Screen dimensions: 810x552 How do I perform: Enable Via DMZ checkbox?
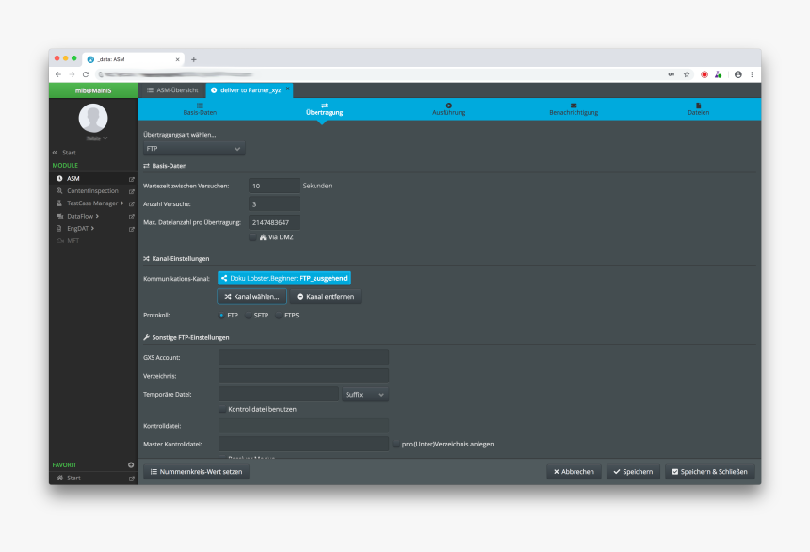point(252,237)
